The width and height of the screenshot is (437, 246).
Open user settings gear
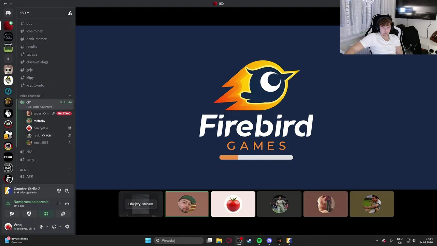67,227
